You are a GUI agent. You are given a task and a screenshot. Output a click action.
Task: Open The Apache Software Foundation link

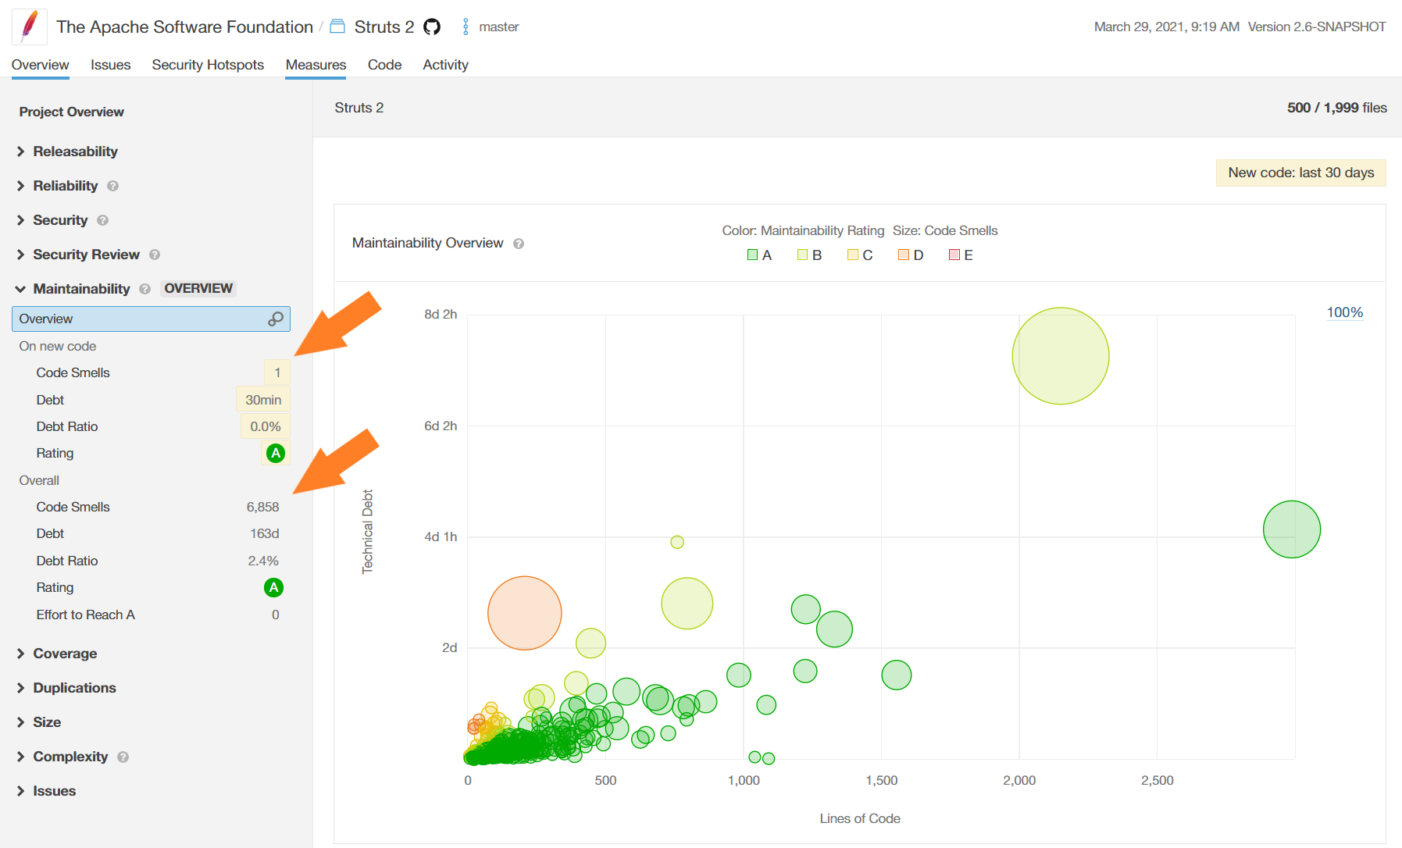184,27
